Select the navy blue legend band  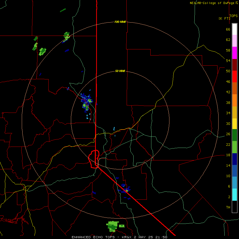(234, 159)
